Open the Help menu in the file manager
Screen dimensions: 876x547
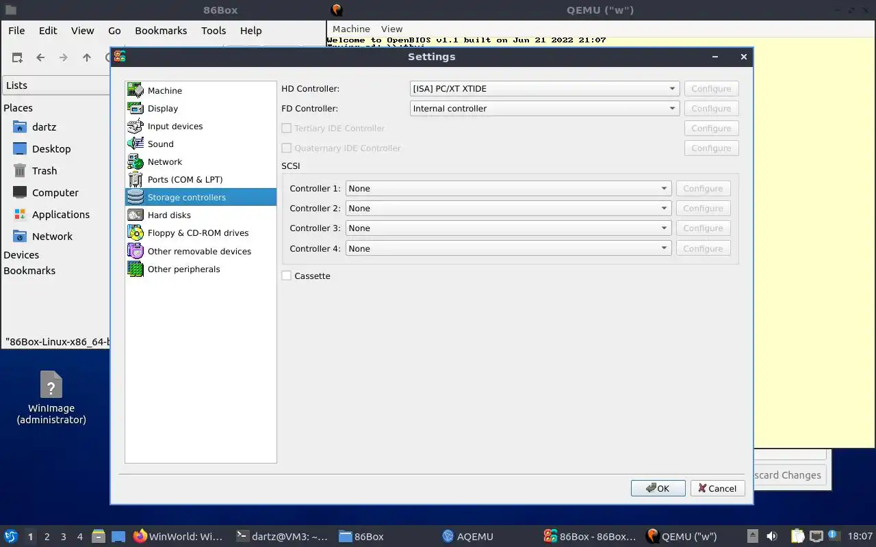pyautogui.click(x=250, y=30)
